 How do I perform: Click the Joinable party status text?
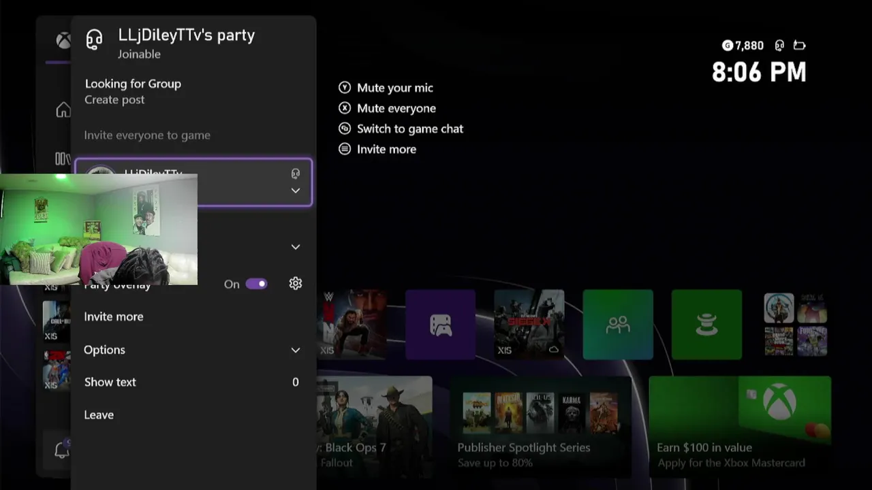[x=139, y=54]
